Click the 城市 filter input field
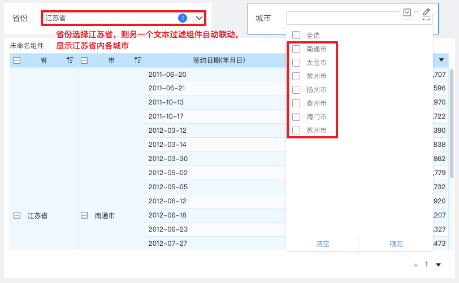The image size is (459, 283). (x=359, y=18)
